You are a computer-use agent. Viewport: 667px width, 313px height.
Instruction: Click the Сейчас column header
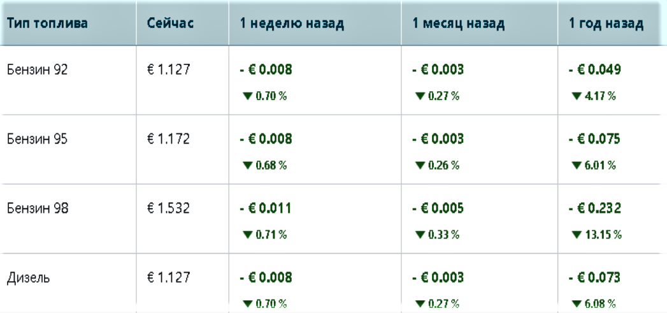(x=170, y=25)
